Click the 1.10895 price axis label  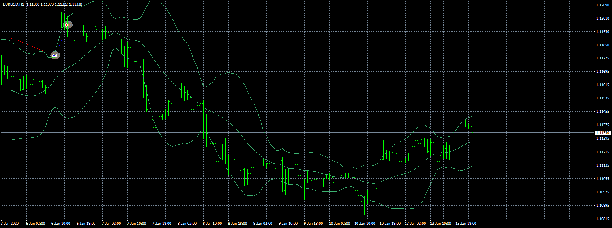point(603,206)
